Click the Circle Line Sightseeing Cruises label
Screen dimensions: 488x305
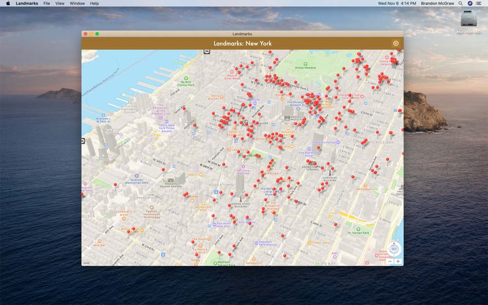pyautogui.click(x=129, y=109)
